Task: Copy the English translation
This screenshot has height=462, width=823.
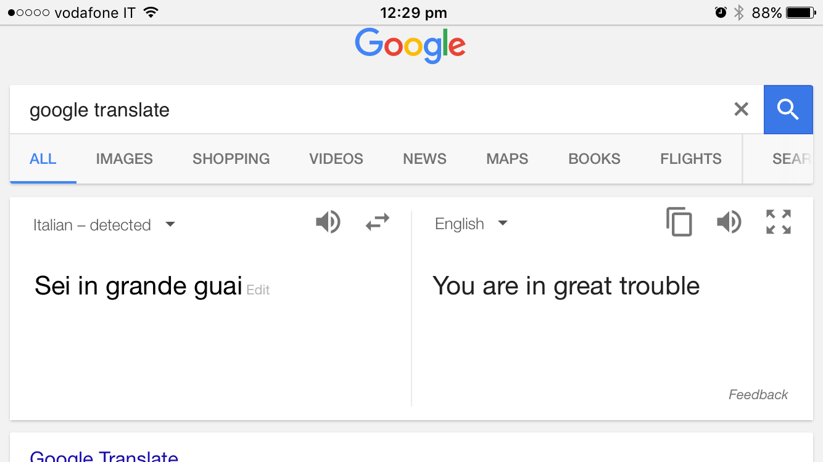Action: pyautogui.click(x=679, y=222)
